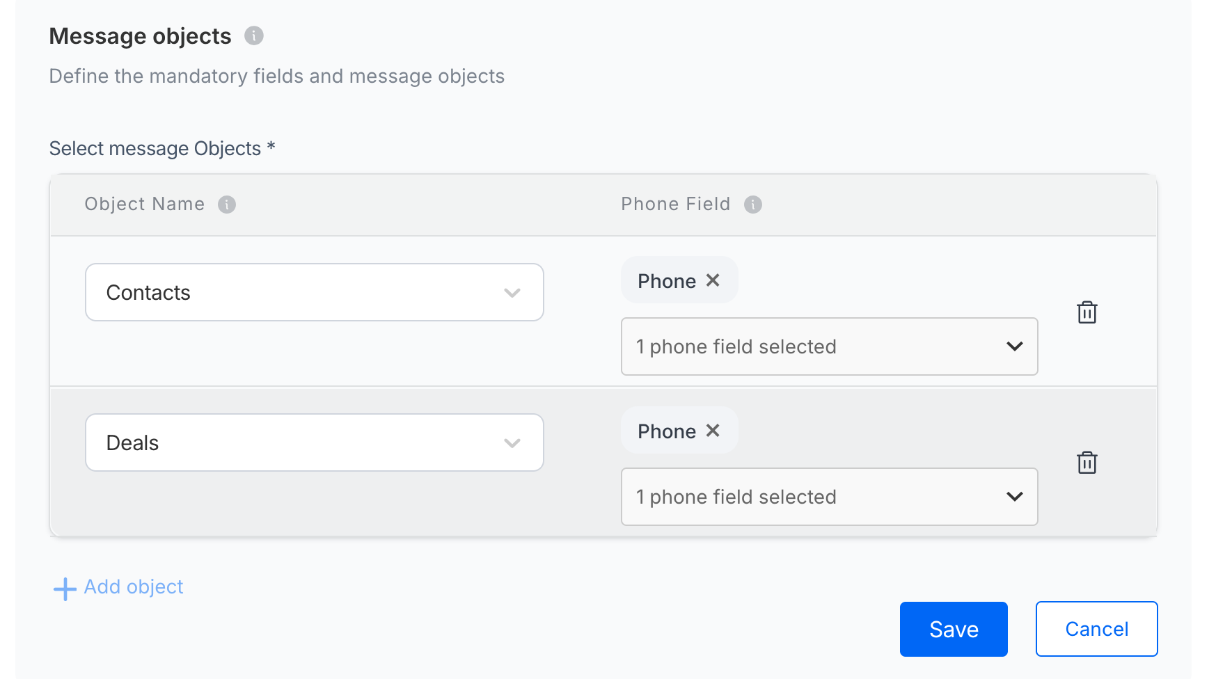Click the Cancel button

click(1097, 629)
